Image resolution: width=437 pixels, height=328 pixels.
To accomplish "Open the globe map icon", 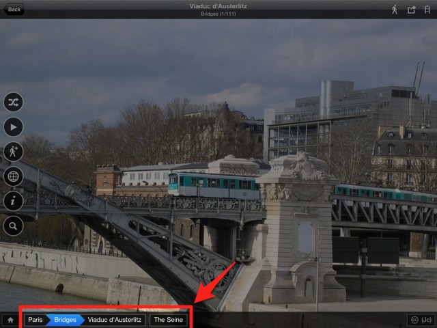I will pyautogui.click(x=14, y=176).
